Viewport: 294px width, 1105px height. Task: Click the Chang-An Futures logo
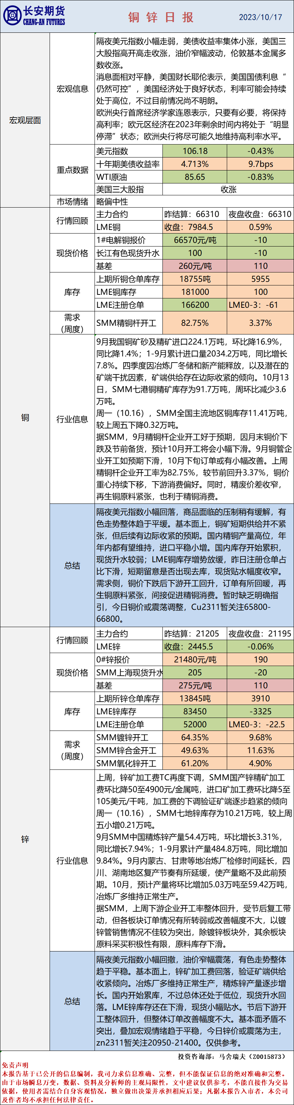tap(34, 16)
